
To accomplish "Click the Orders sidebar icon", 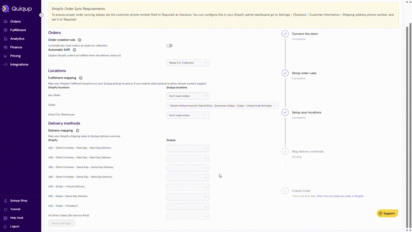I will click(x=5, y=21).
